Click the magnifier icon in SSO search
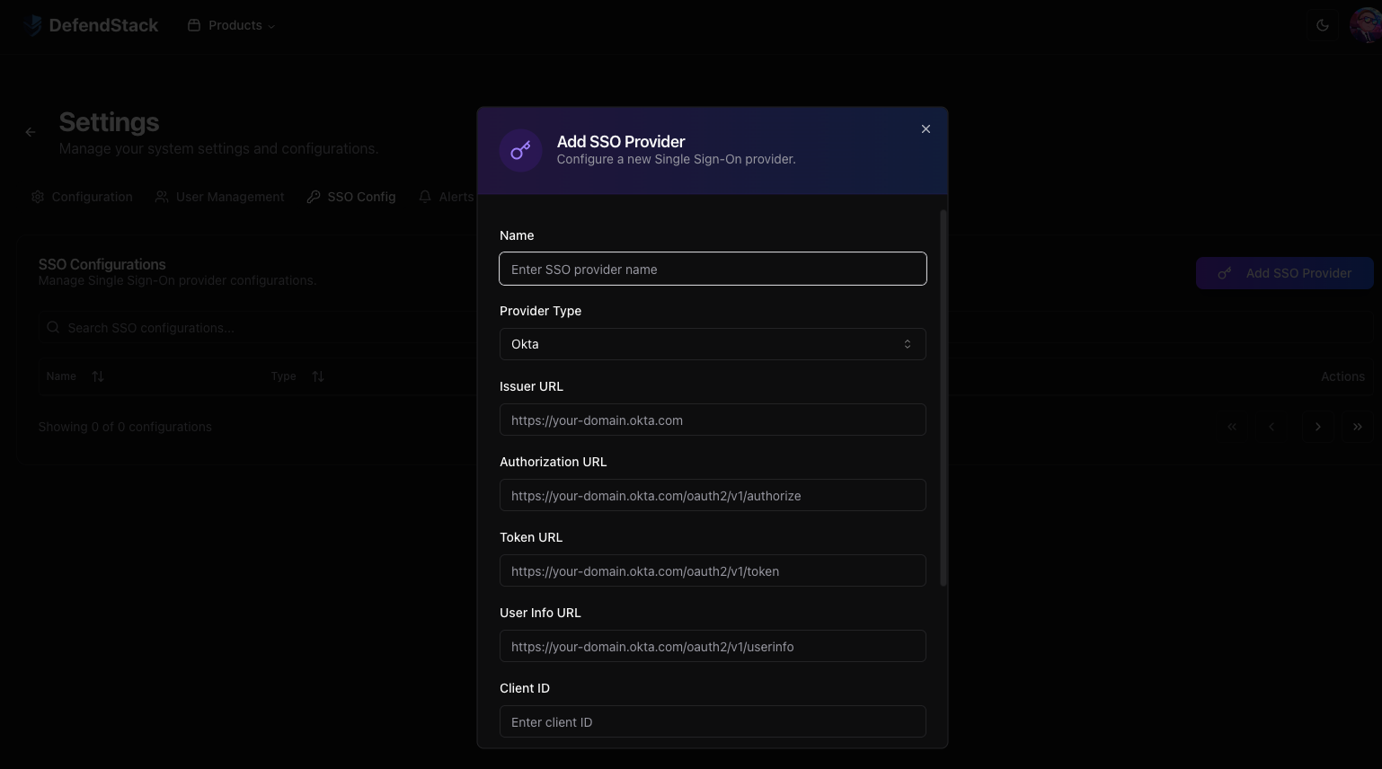Viewport: 1382px width, 769px height. tap(53, 327)
